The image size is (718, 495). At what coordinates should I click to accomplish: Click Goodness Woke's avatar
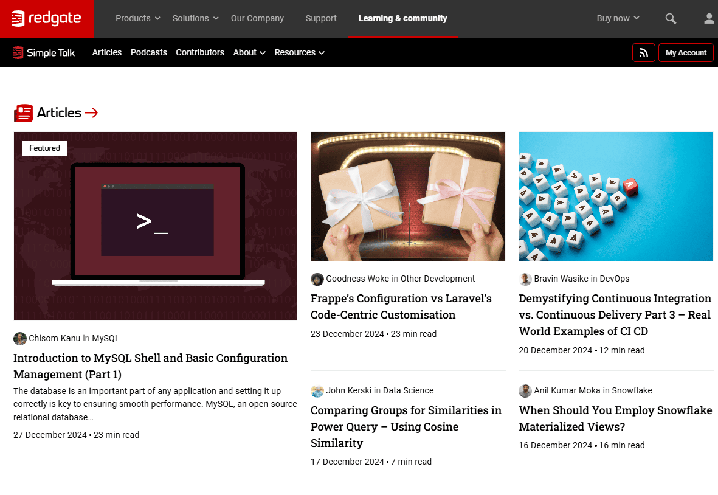[317, 279]
